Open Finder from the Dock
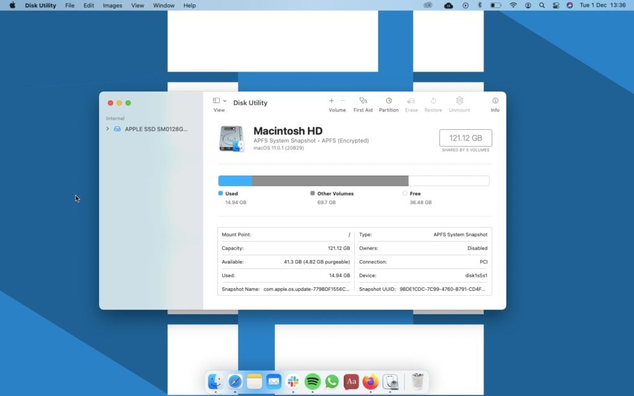The width and height of the screenshot is (634, 396). pyautogui.click(x=215, y=381)
